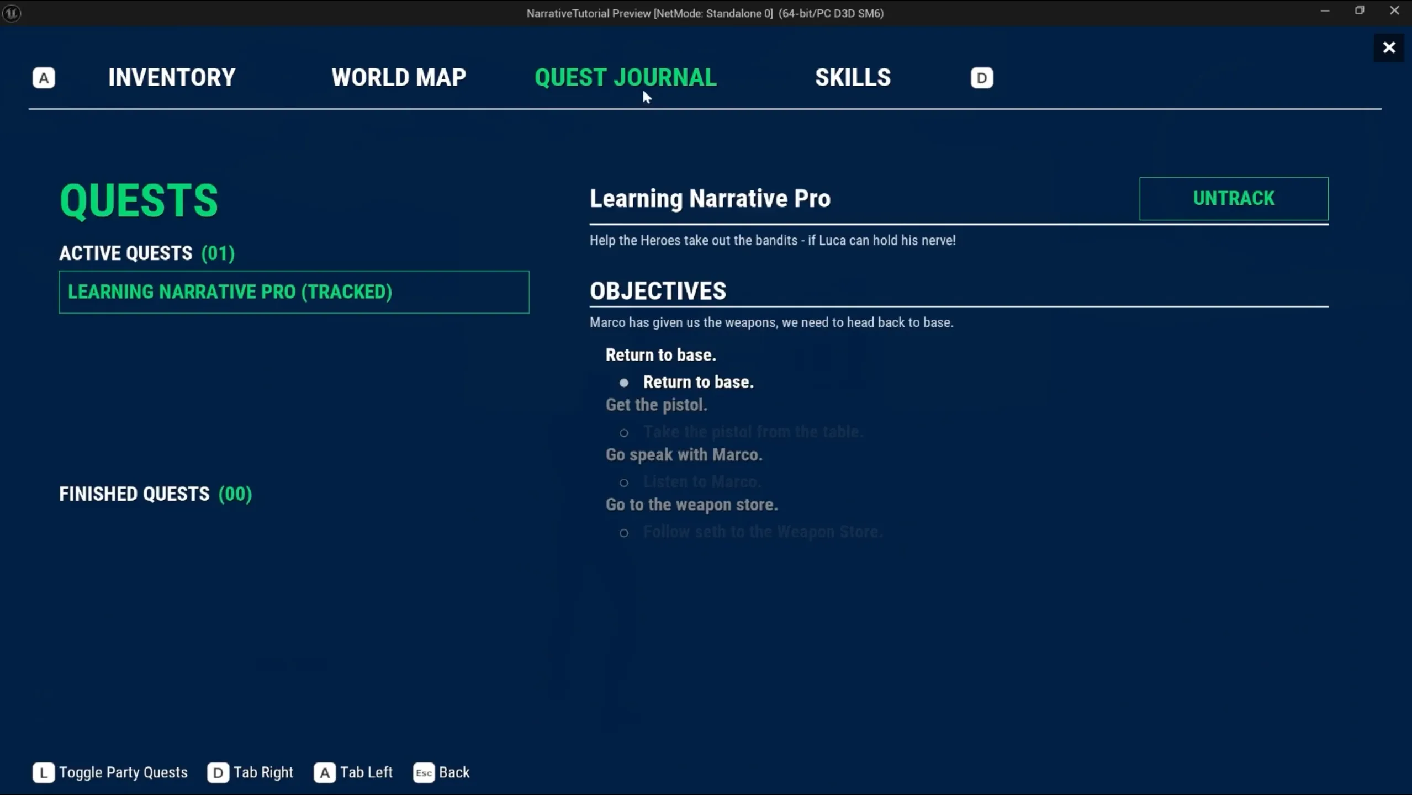The image size is (1412, 795).
Task: Click the Learning Narrative Pro quest title
Action: pos(710,199)
